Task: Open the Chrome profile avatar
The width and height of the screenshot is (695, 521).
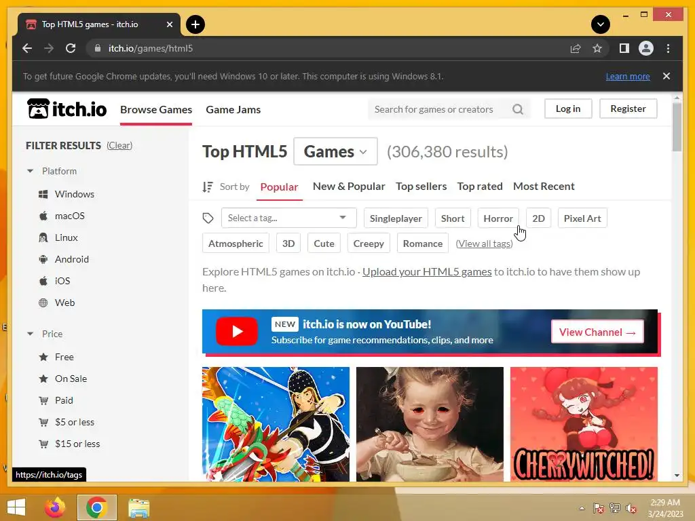Action: pyautogui.click(x=646, y=48)
